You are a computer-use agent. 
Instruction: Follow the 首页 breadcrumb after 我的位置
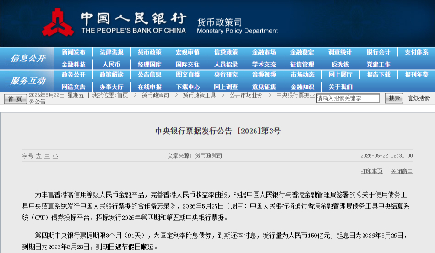click(x=122, y=95)
